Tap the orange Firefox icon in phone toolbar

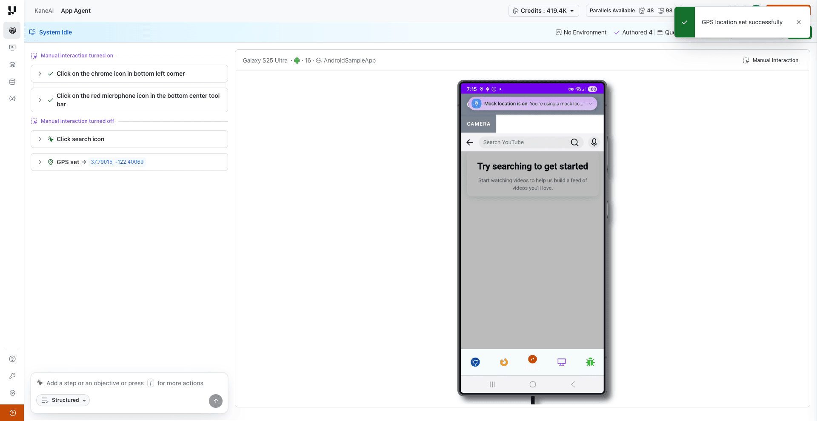(504, 362)
